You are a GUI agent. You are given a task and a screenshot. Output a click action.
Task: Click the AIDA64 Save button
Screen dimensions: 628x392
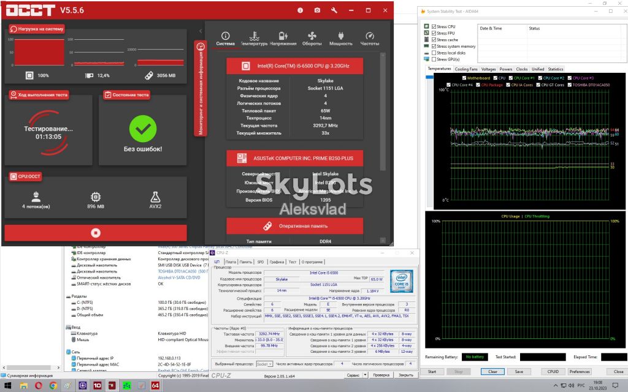point(519,372)
